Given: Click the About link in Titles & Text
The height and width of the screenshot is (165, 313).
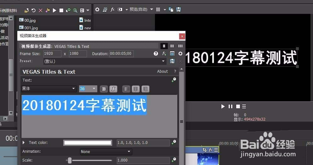Looking at the screenshot, I should click(x=162, y=71).
